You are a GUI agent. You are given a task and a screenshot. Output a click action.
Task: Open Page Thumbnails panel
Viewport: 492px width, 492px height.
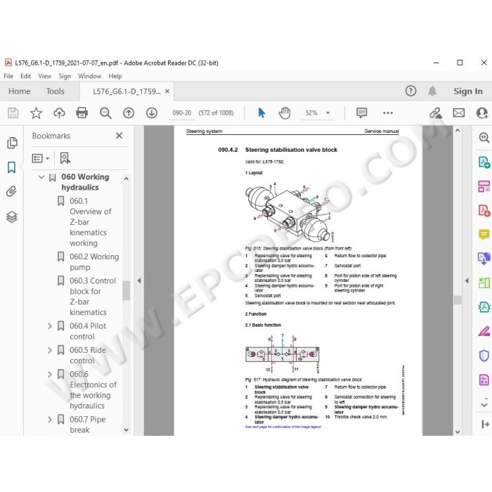(12, 143)
